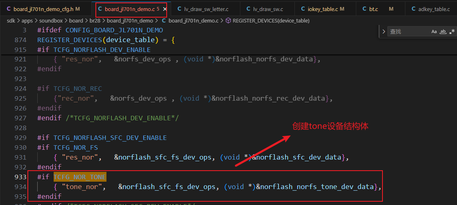Click the #endif on line 935
This screenshot has width=457, height=205.
point(49,196)
